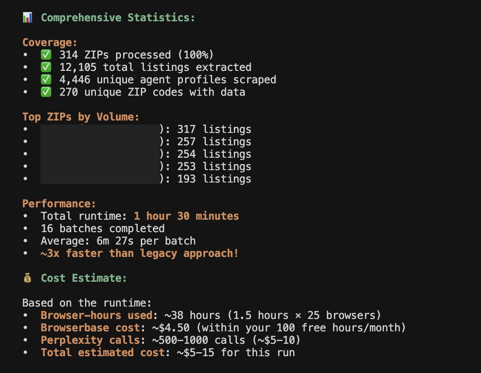Click the '314 ZIPs processed (100%)' line
This screenshot has width=481, height=373.
tap(136, 54)
